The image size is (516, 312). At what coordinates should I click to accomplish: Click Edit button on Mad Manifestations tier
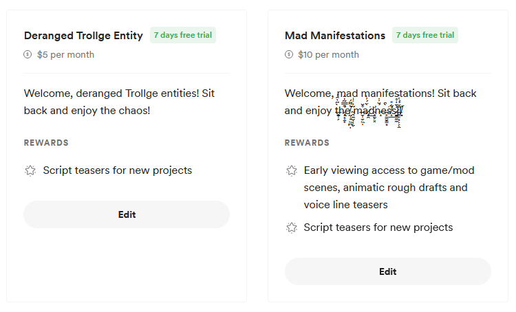[x=387, y=271]
